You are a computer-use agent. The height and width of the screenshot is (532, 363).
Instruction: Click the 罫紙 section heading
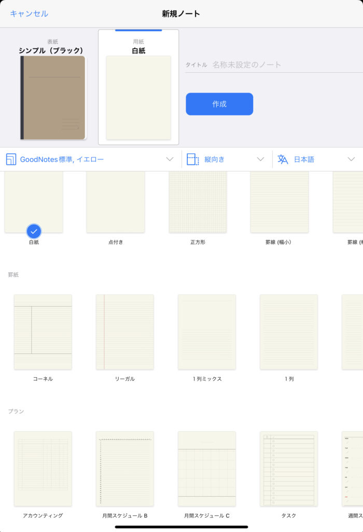(13, 275)
